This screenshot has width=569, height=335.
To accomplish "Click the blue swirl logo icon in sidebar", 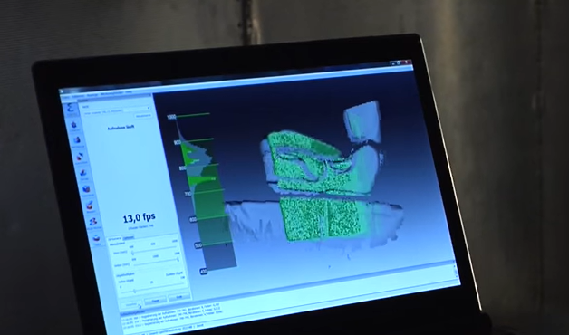I will click(71, 109).
